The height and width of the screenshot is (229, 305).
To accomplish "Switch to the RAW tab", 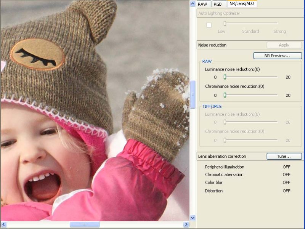I will (204, 4).
